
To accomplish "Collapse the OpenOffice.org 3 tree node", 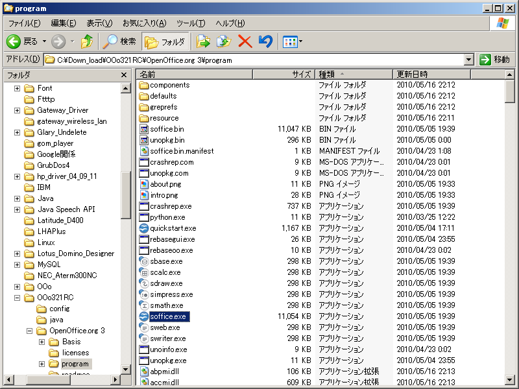I will [29, 331].
